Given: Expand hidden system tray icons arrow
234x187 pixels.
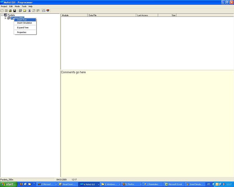Looking at the screenshot, I should tap(213, 184).
